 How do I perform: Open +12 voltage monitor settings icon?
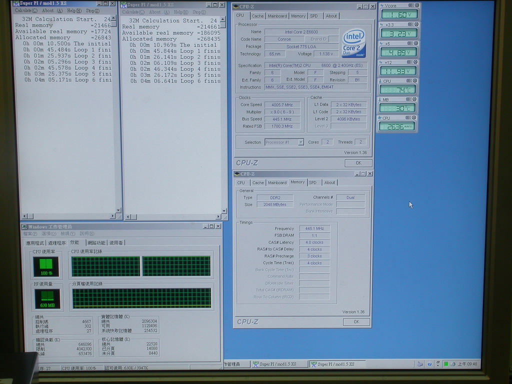tap(410, 61)
